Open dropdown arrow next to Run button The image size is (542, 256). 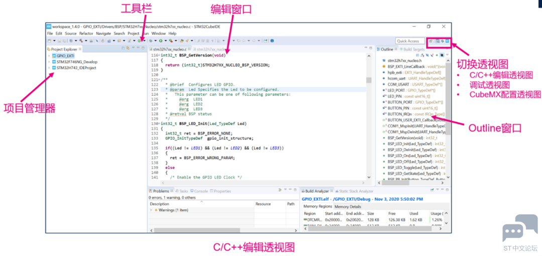[x=166, y=41]
